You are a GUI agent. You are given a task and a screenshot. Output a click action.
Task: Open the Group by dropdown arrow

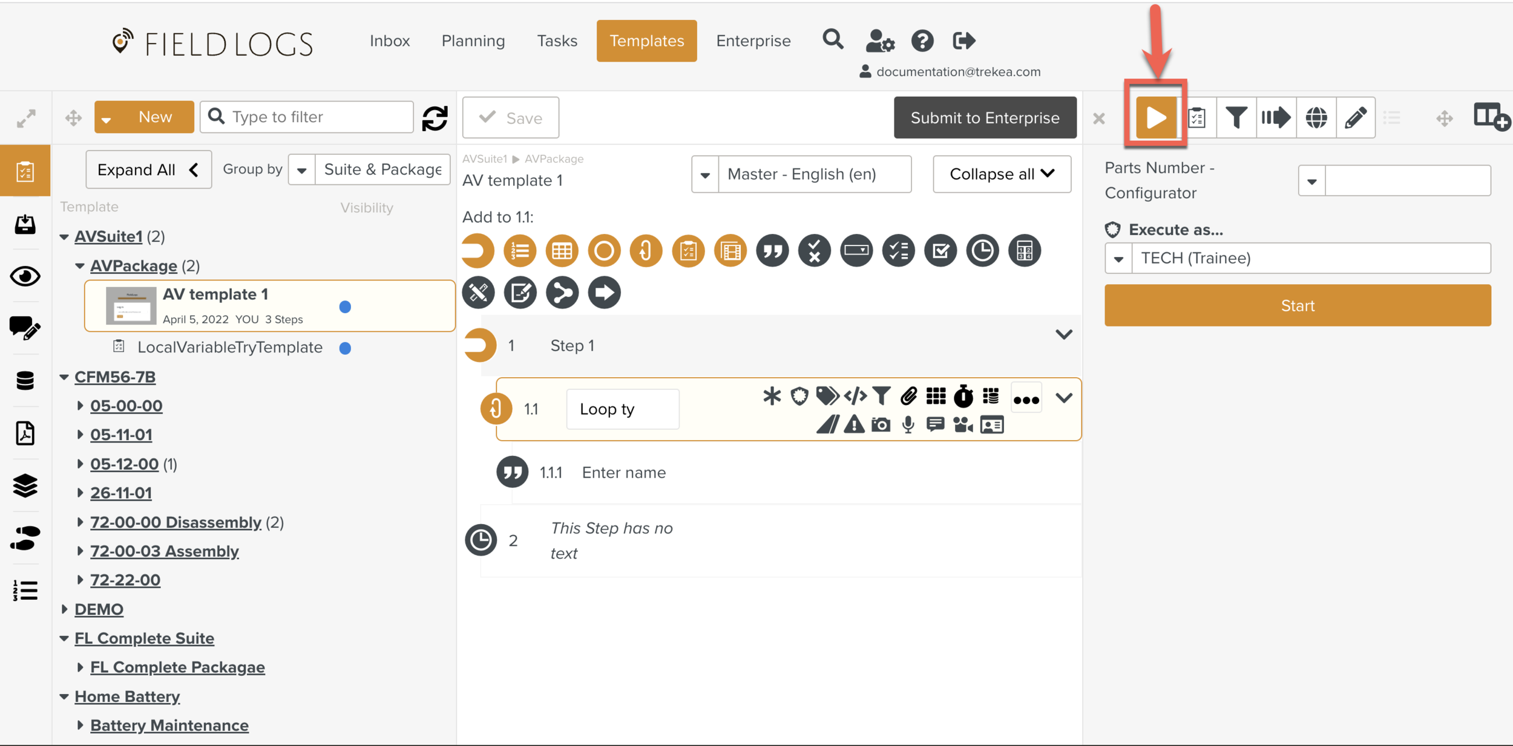pos(301,170)
